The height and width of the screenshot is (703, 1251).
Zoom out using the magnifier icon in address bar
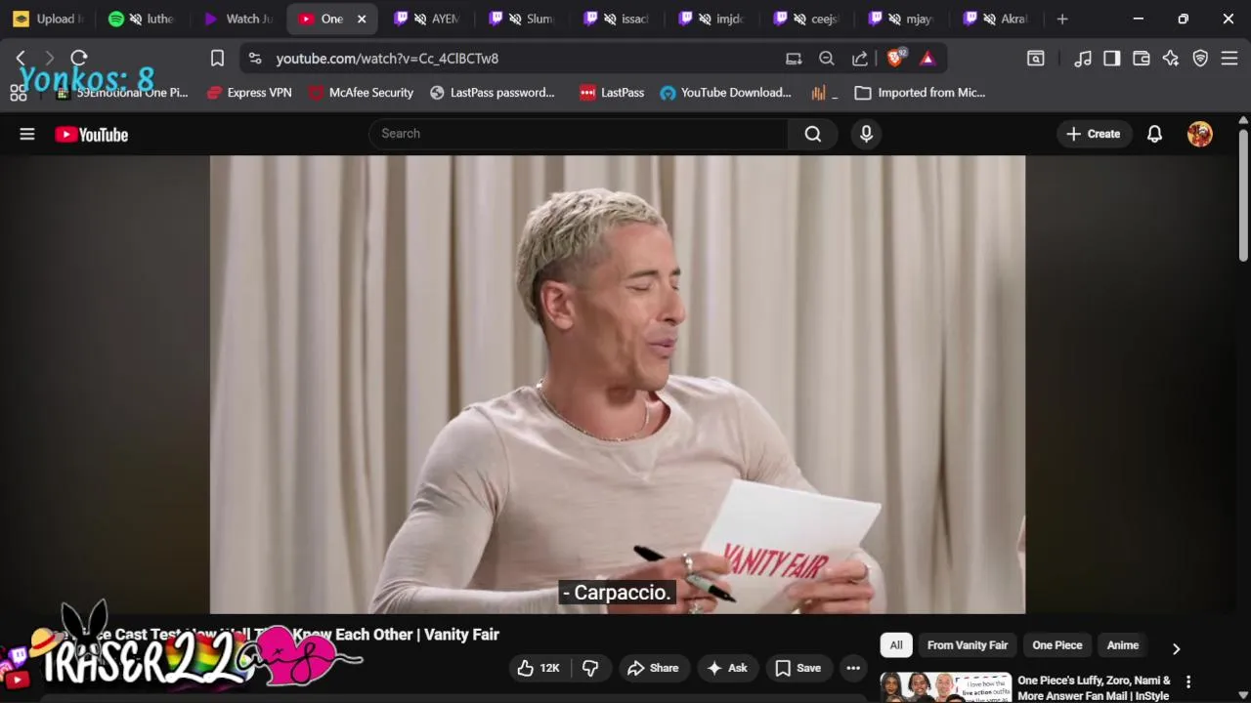click(x=827, y=59)
